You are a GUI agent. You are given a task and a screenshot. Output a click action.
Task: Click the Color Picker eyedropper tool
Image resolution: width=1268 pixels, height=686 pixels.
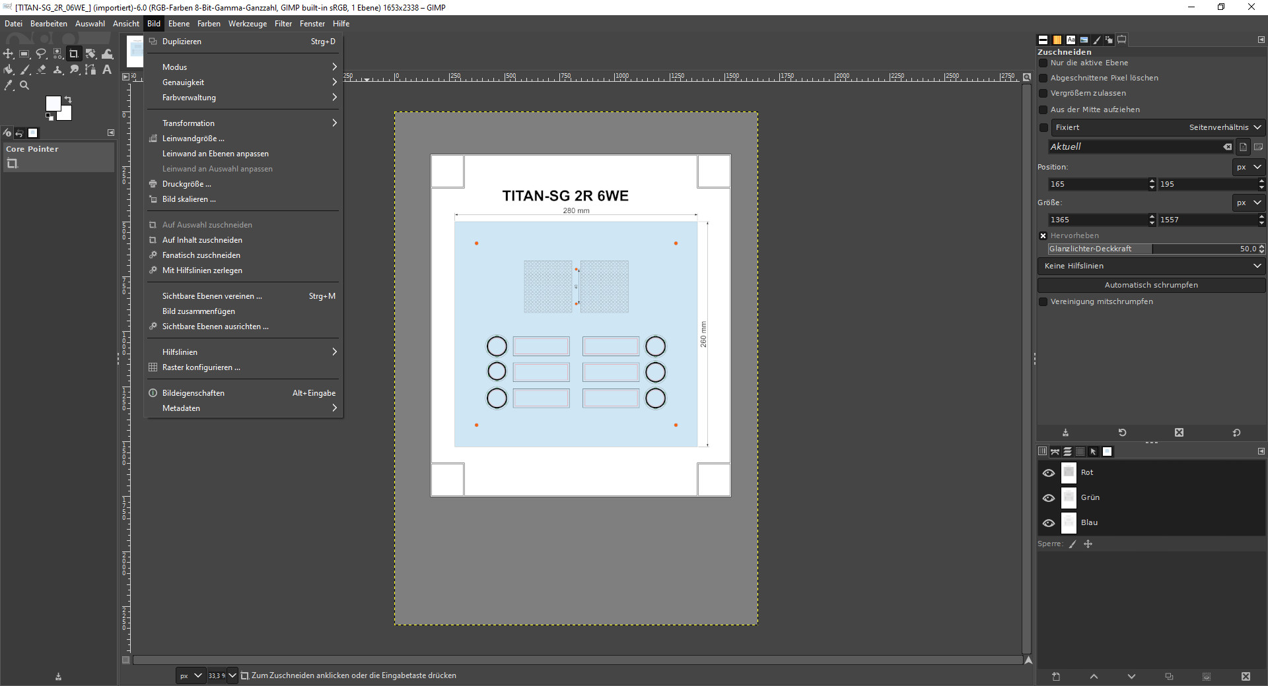[9, 86]
